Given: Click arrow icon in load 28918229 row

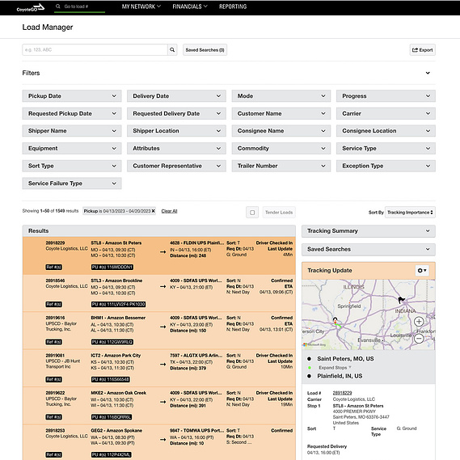Looking at the screenshot, I should pyautogui.click(x=162, y=251).
